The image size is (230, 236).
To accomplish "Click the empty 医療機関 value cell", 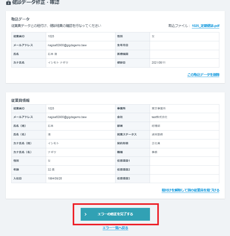I will point(184,54).
